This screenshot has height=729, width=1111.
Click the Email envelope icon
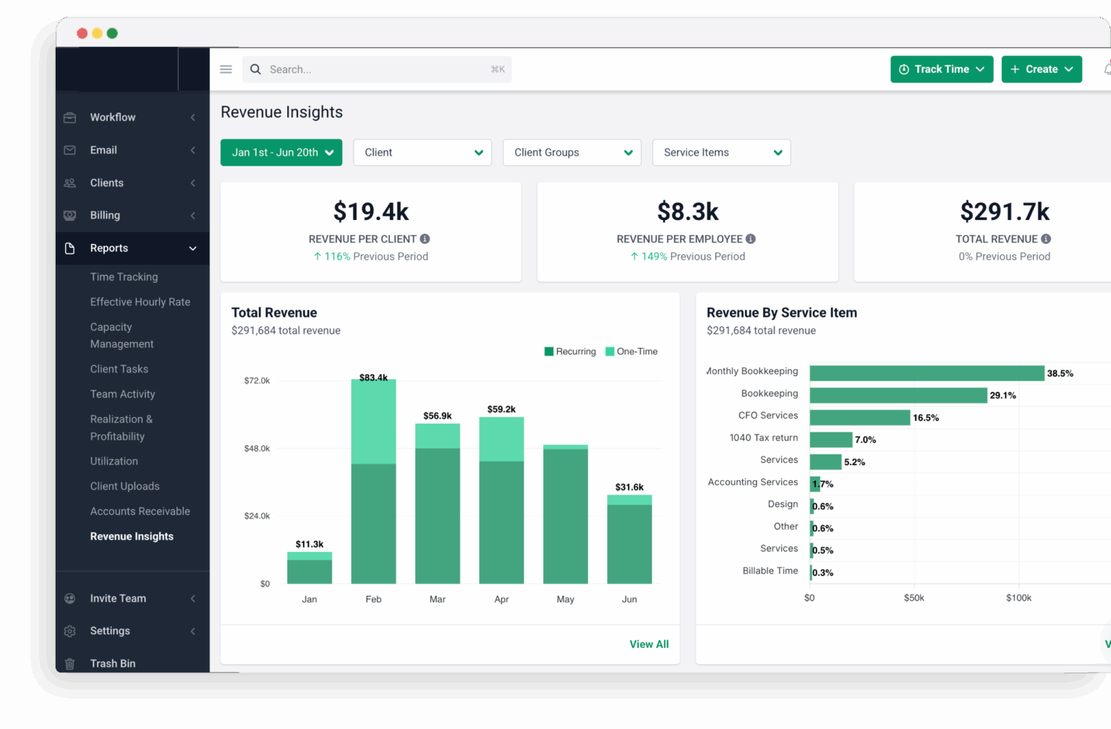tap(70, 150)
